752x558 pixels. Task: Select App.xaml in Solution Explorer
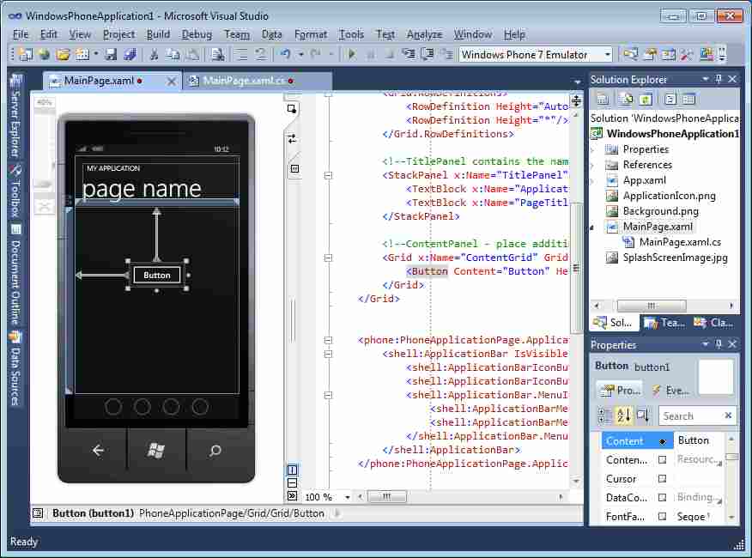click(644, 180)
